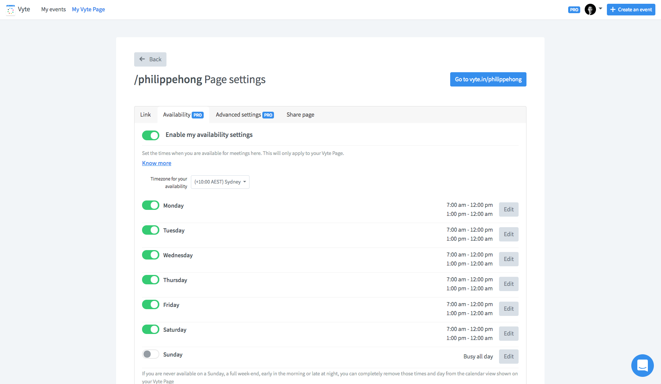The image size is (661, 384).
Task: Switch to the Link tab
Action: pos(145,115)
